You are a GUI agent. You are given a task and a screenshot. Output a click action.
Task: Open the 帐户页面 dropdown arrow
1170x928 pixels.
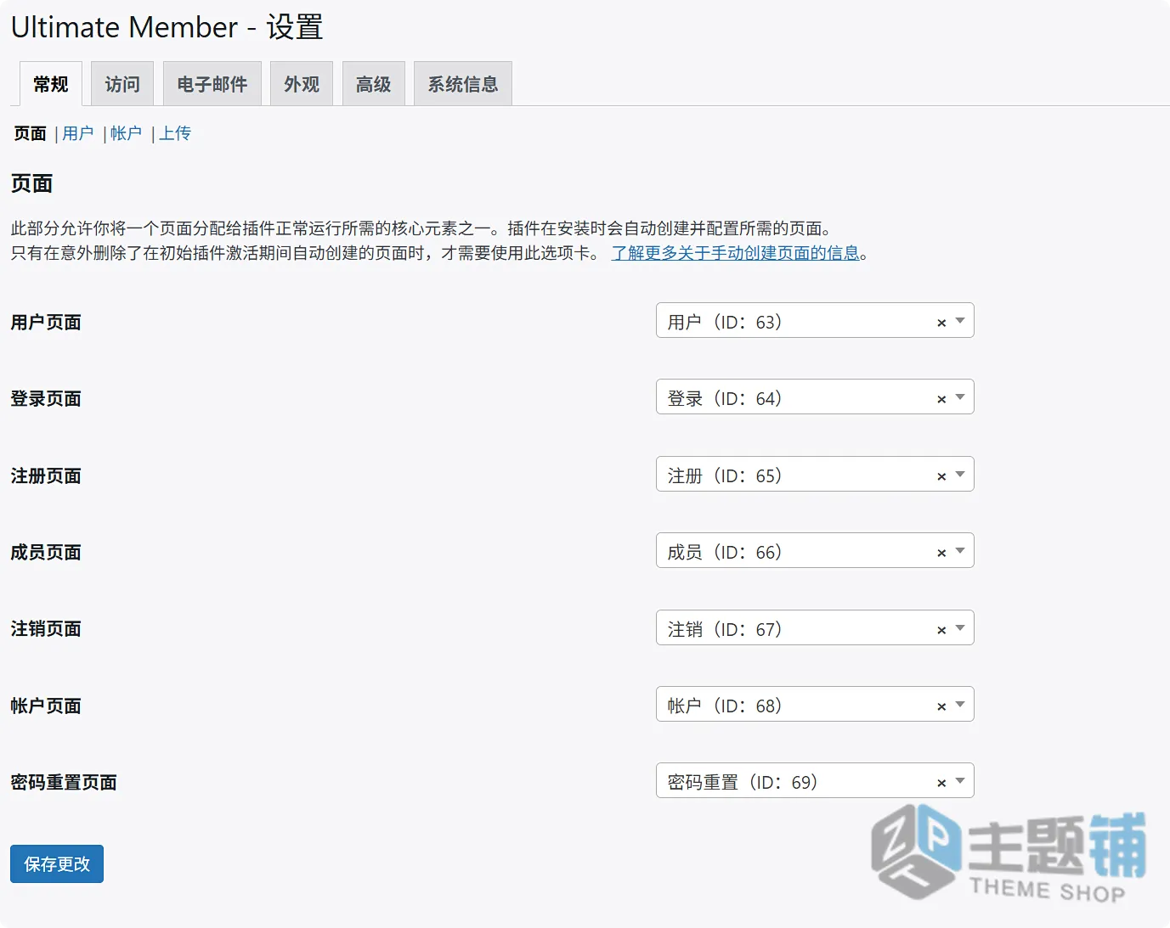[x=960, y=705]
